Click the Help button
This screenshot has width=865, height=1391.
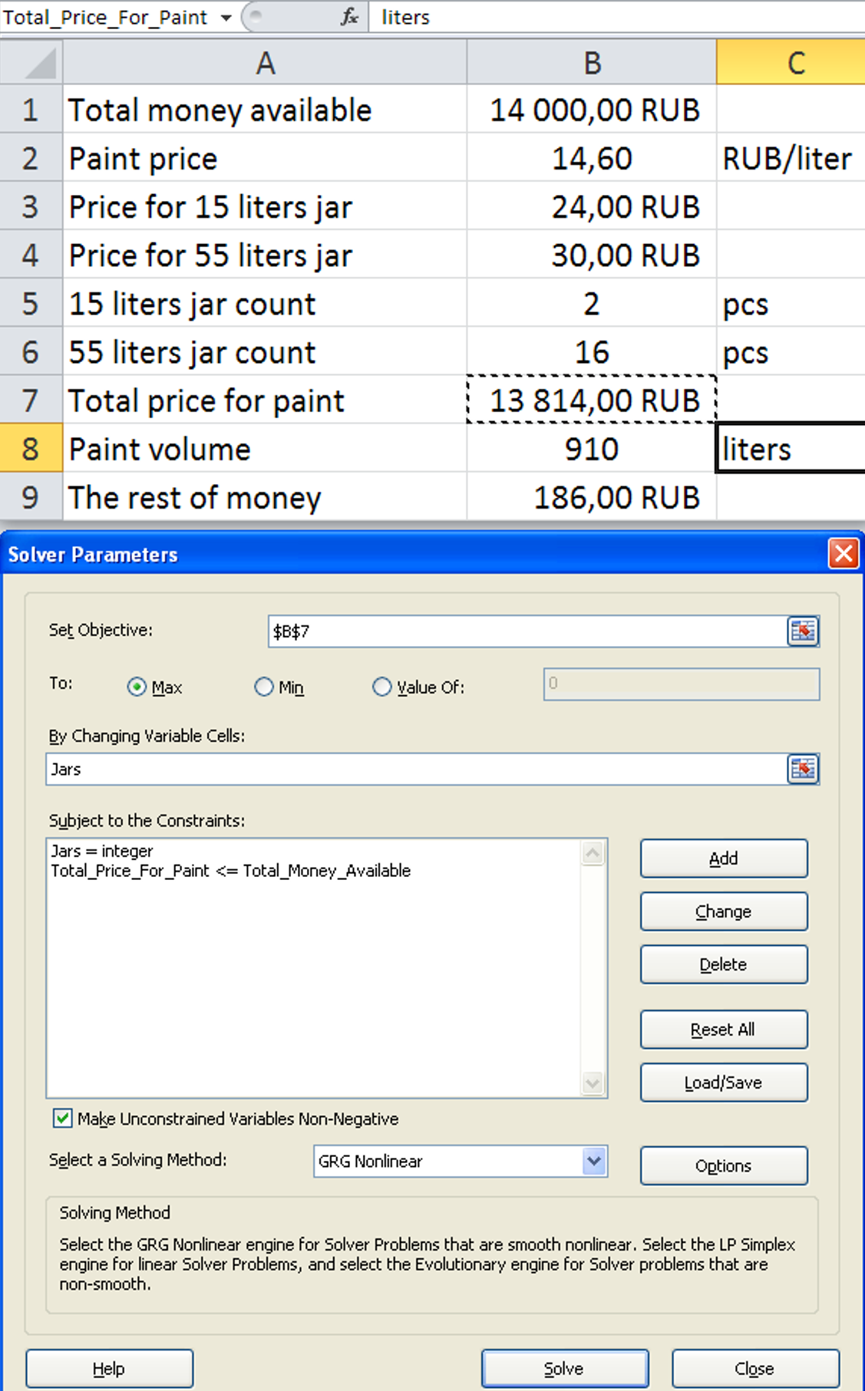tap(109, 1369)
